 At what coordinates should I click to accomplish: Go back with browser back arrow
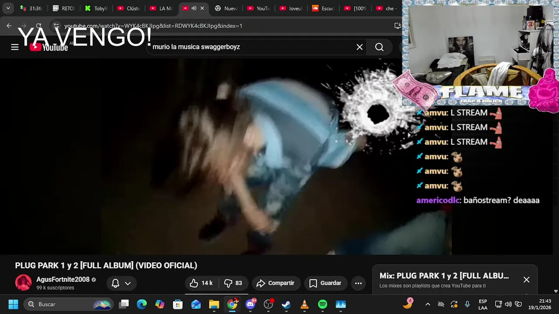(x=9, y=26)
